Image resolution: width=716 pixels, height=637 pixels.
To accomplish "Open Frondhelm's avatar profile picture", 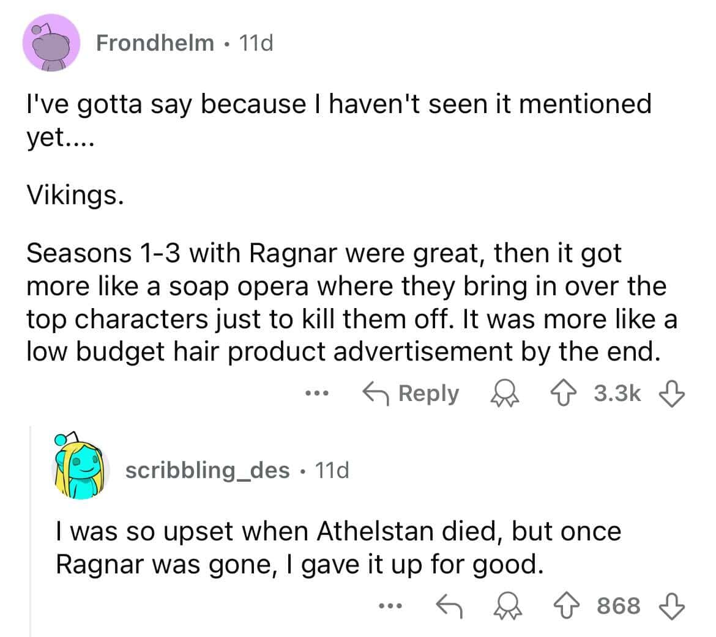I will [51, 43].
